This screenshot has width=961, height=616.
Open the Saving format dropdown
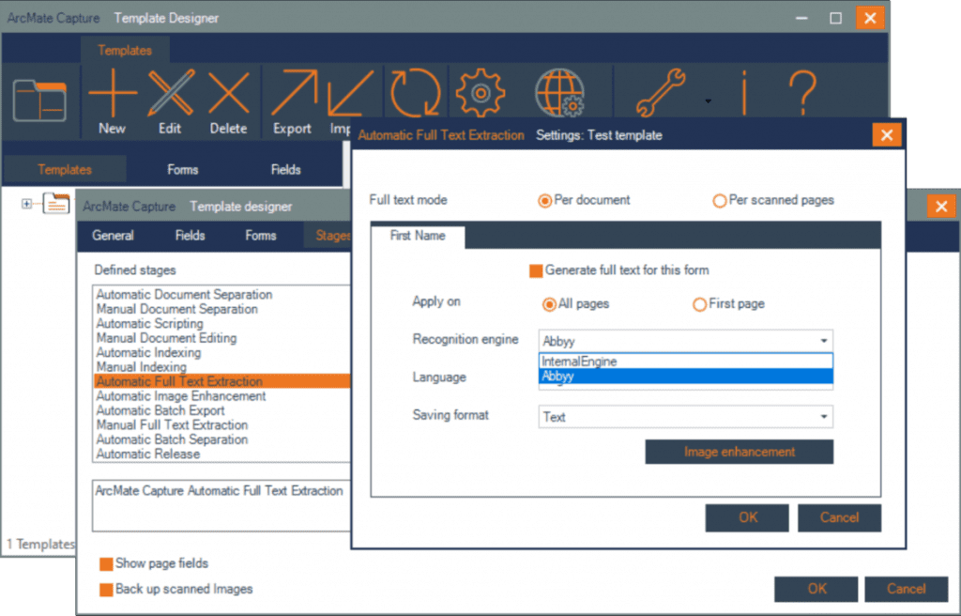pyautogui.click(x=823, y=417)
